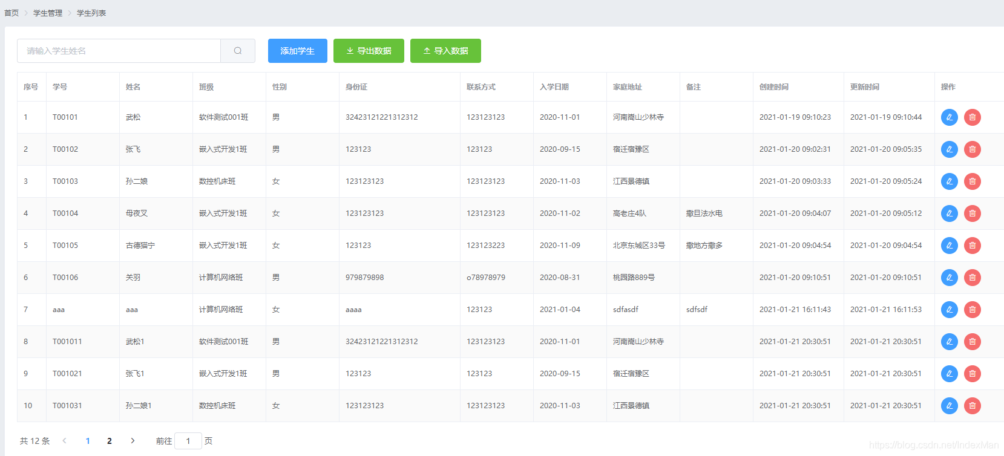The width and height of the screenshot is (1004, 456).
Task: Click the 添加学生 button
Action: [x=298, y=51]
